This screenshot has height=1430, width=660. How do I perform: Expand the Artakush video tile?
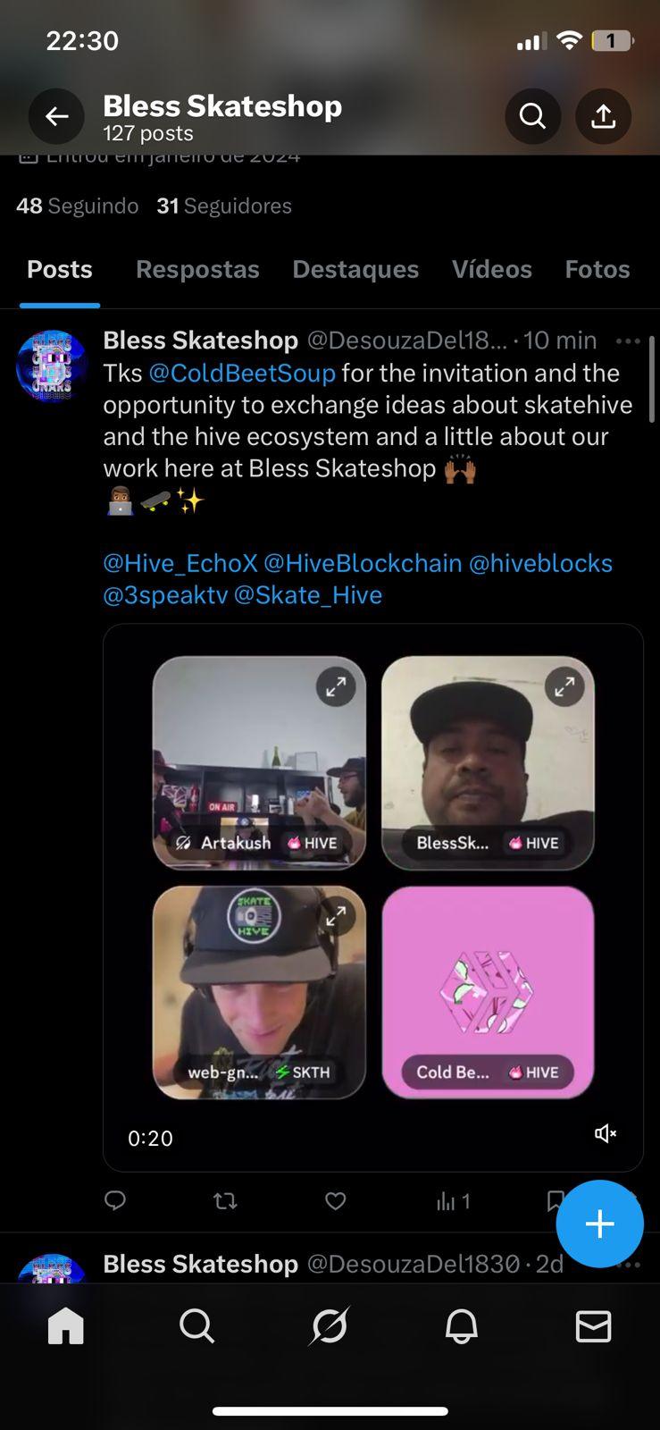336,686
